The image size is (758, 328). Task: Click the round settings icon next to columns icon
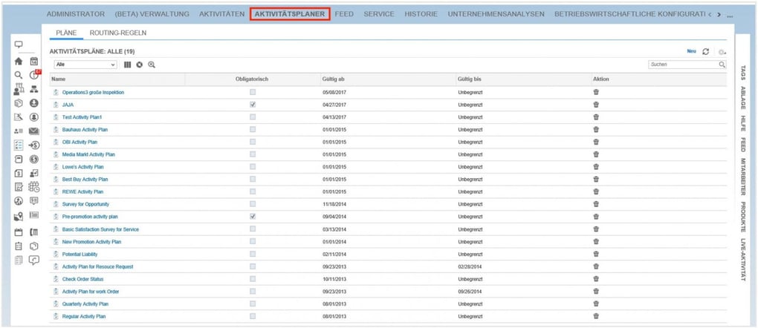pyautogui.click(x=139, y=65)
